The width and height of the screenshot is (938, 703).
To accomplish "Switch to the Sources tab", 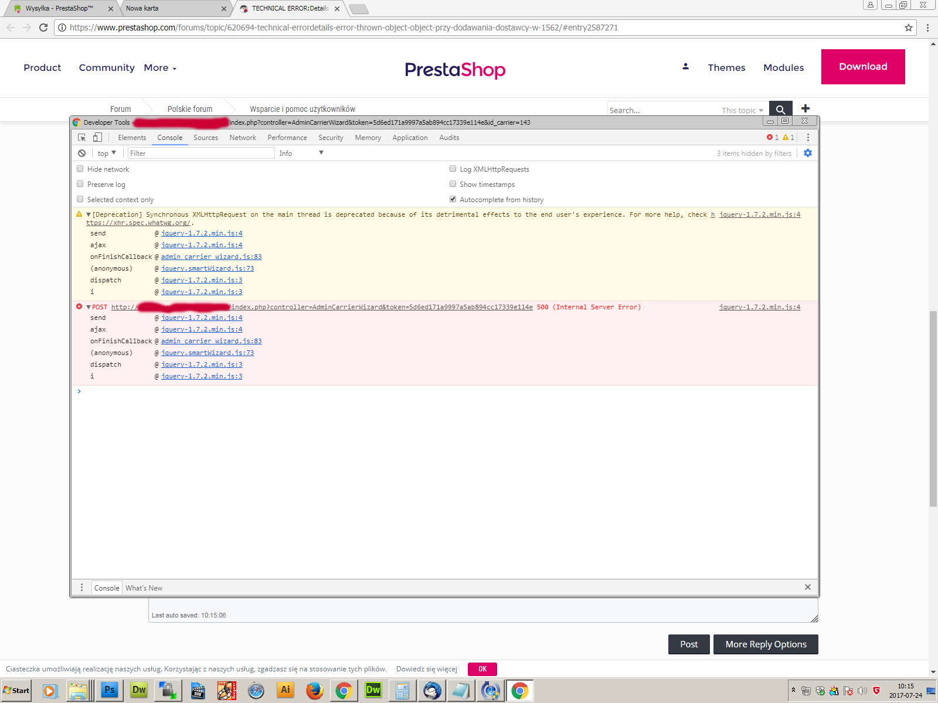I will [x=206, y=138].
